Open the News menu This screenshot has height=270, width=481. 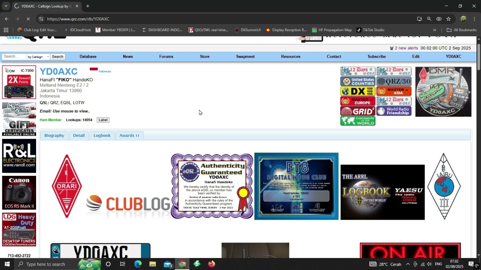(x=128, y=57)
